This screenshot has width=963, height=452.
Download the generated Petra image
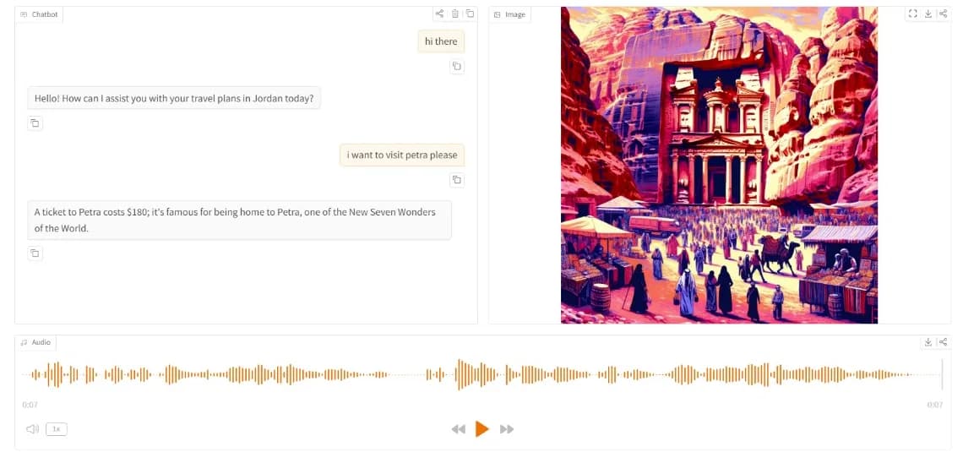(x=928, y=14)
